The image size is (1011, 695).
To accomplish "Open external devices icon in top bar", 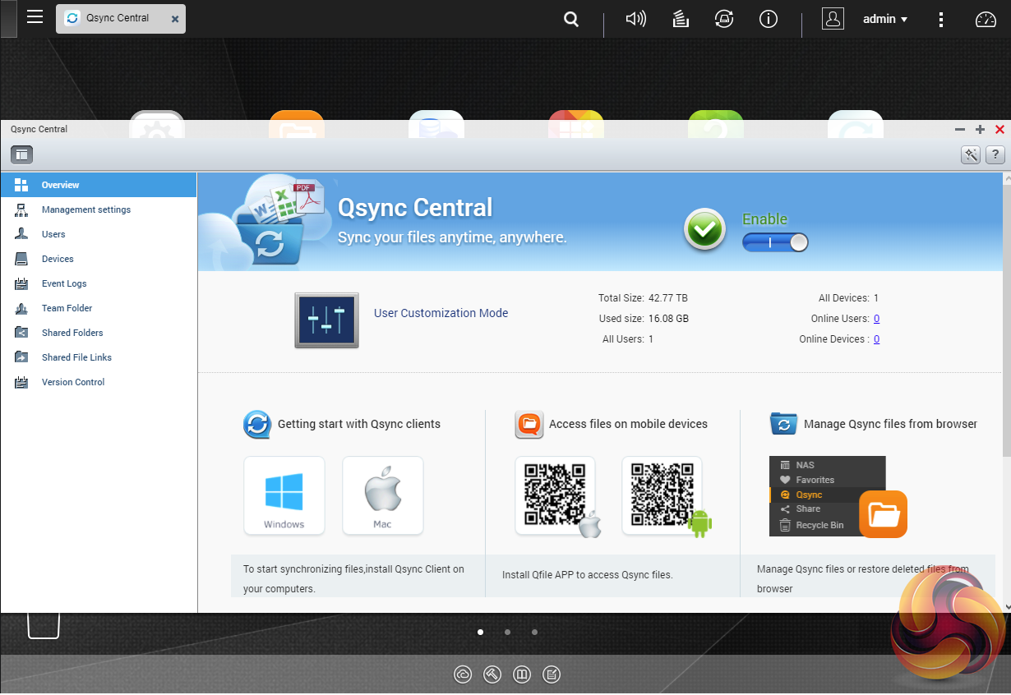I will (724, 19).
